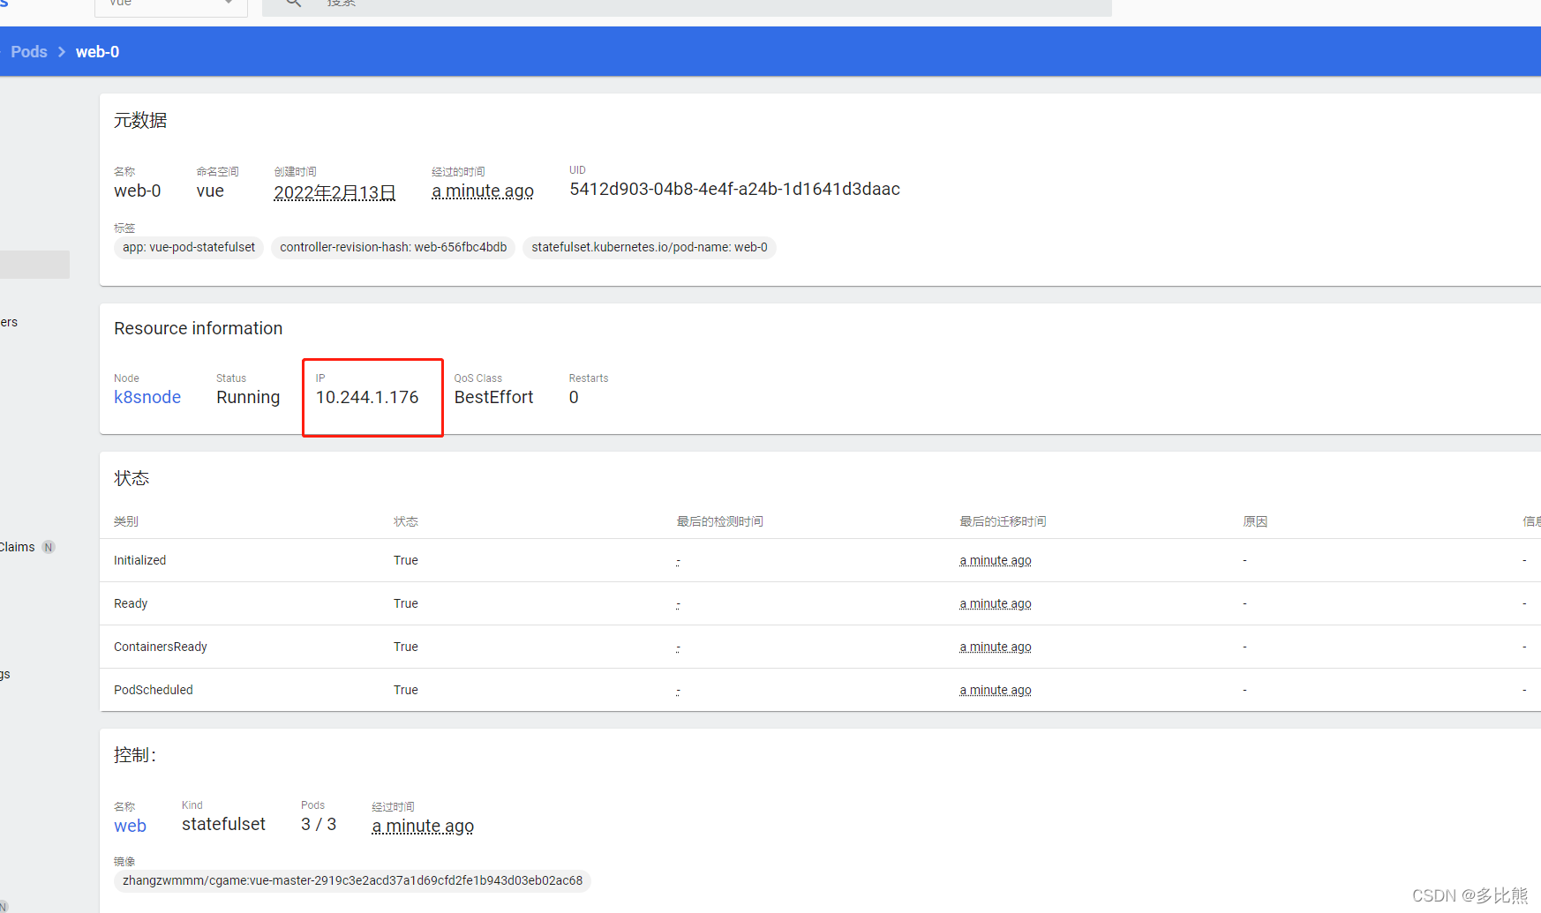
Task: Click the BestEffort QoS class value
Action: point(493,397)
